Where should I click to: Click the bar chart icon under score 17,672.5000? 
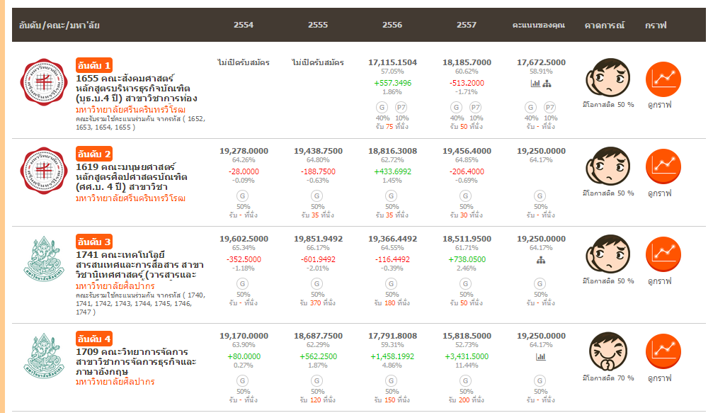[x=535, y=83]
